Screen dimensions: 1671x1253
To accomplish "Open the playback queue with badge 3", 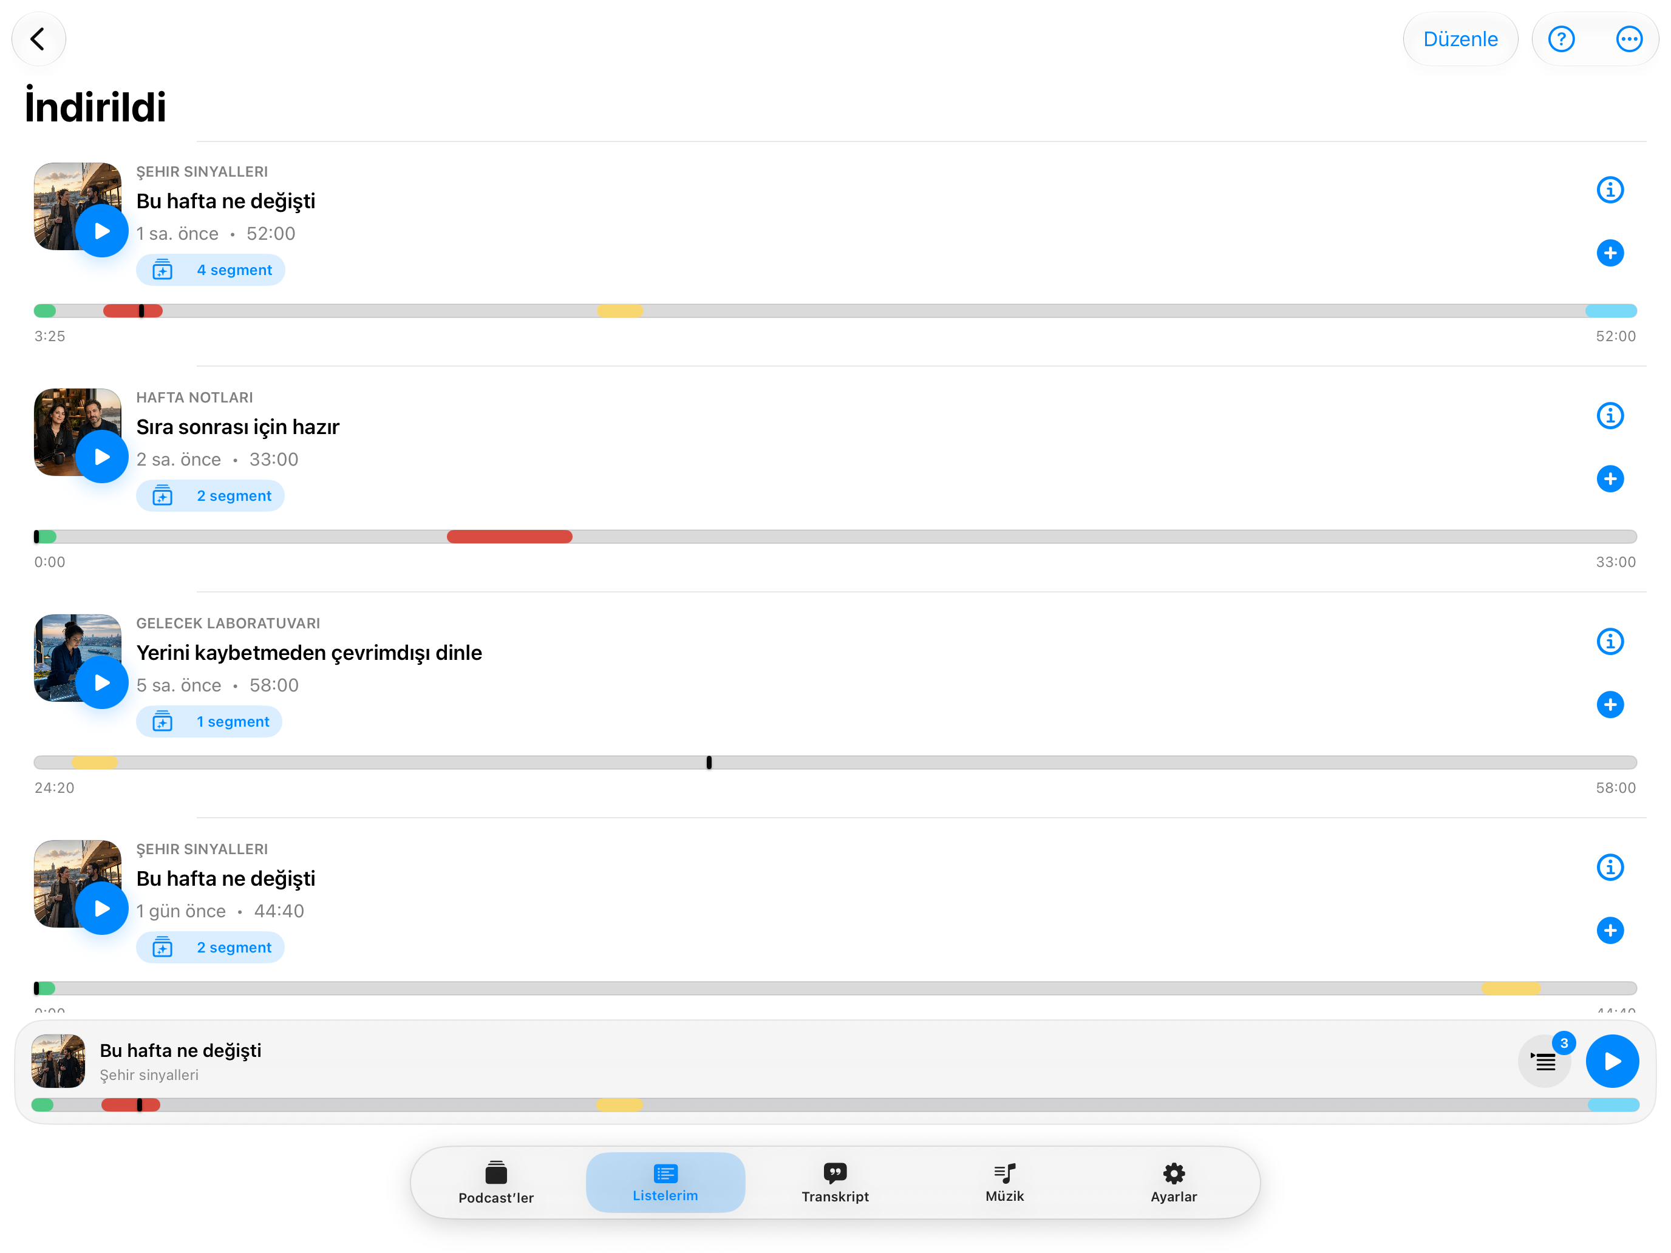I will point(1545,1061).
